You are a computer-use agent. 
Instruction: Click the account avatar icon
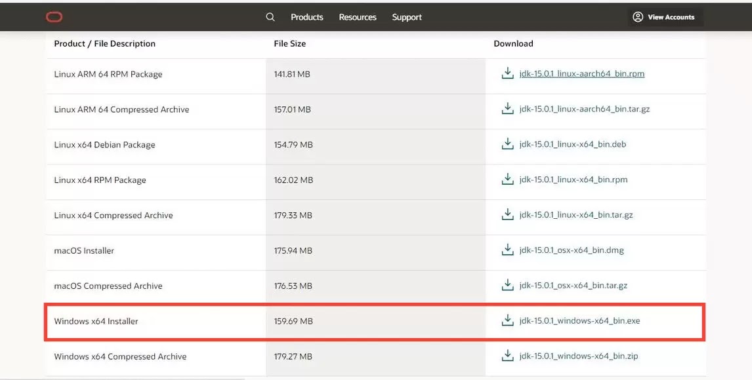(x=638, y=17)
